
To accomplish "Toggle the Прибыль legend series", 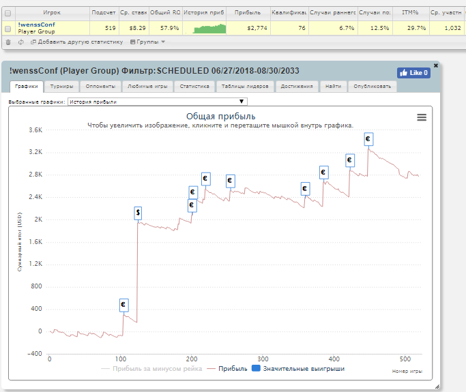I will tap(227, 369).
